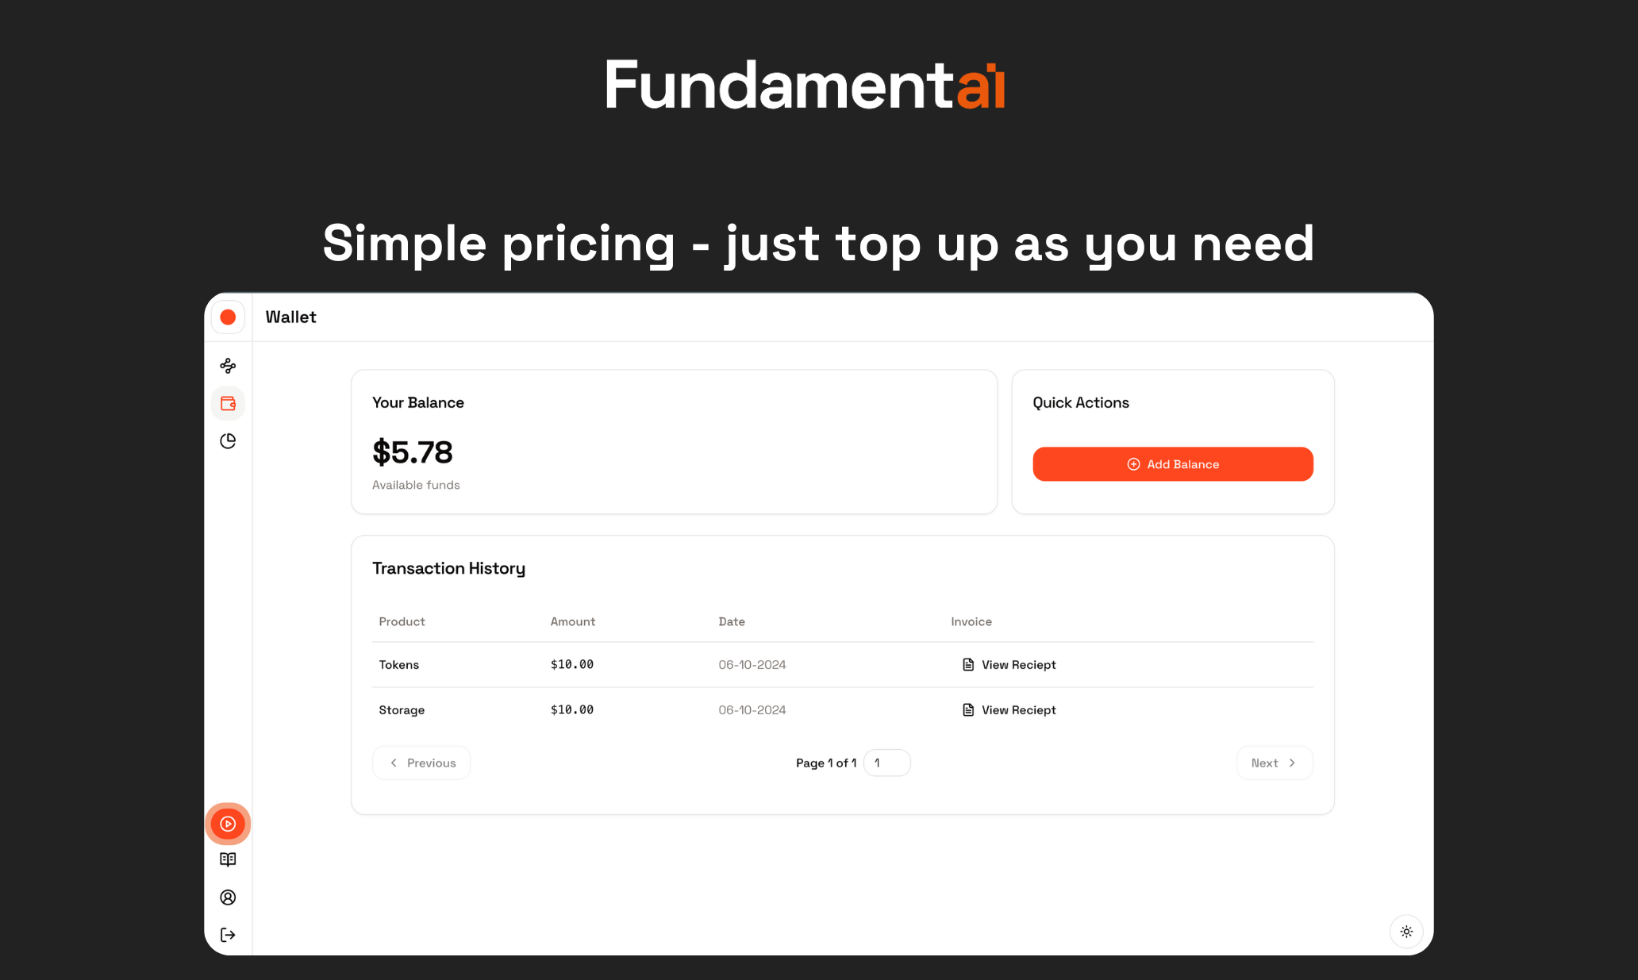Click the $5.78 balance amount
Screen dimensions: 1638x980
pos(413,452)
